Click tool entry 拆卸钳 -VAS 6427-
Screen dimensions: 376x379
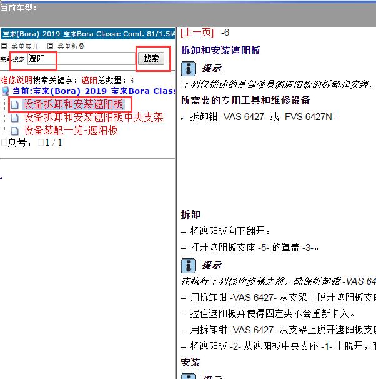[262, 117]
